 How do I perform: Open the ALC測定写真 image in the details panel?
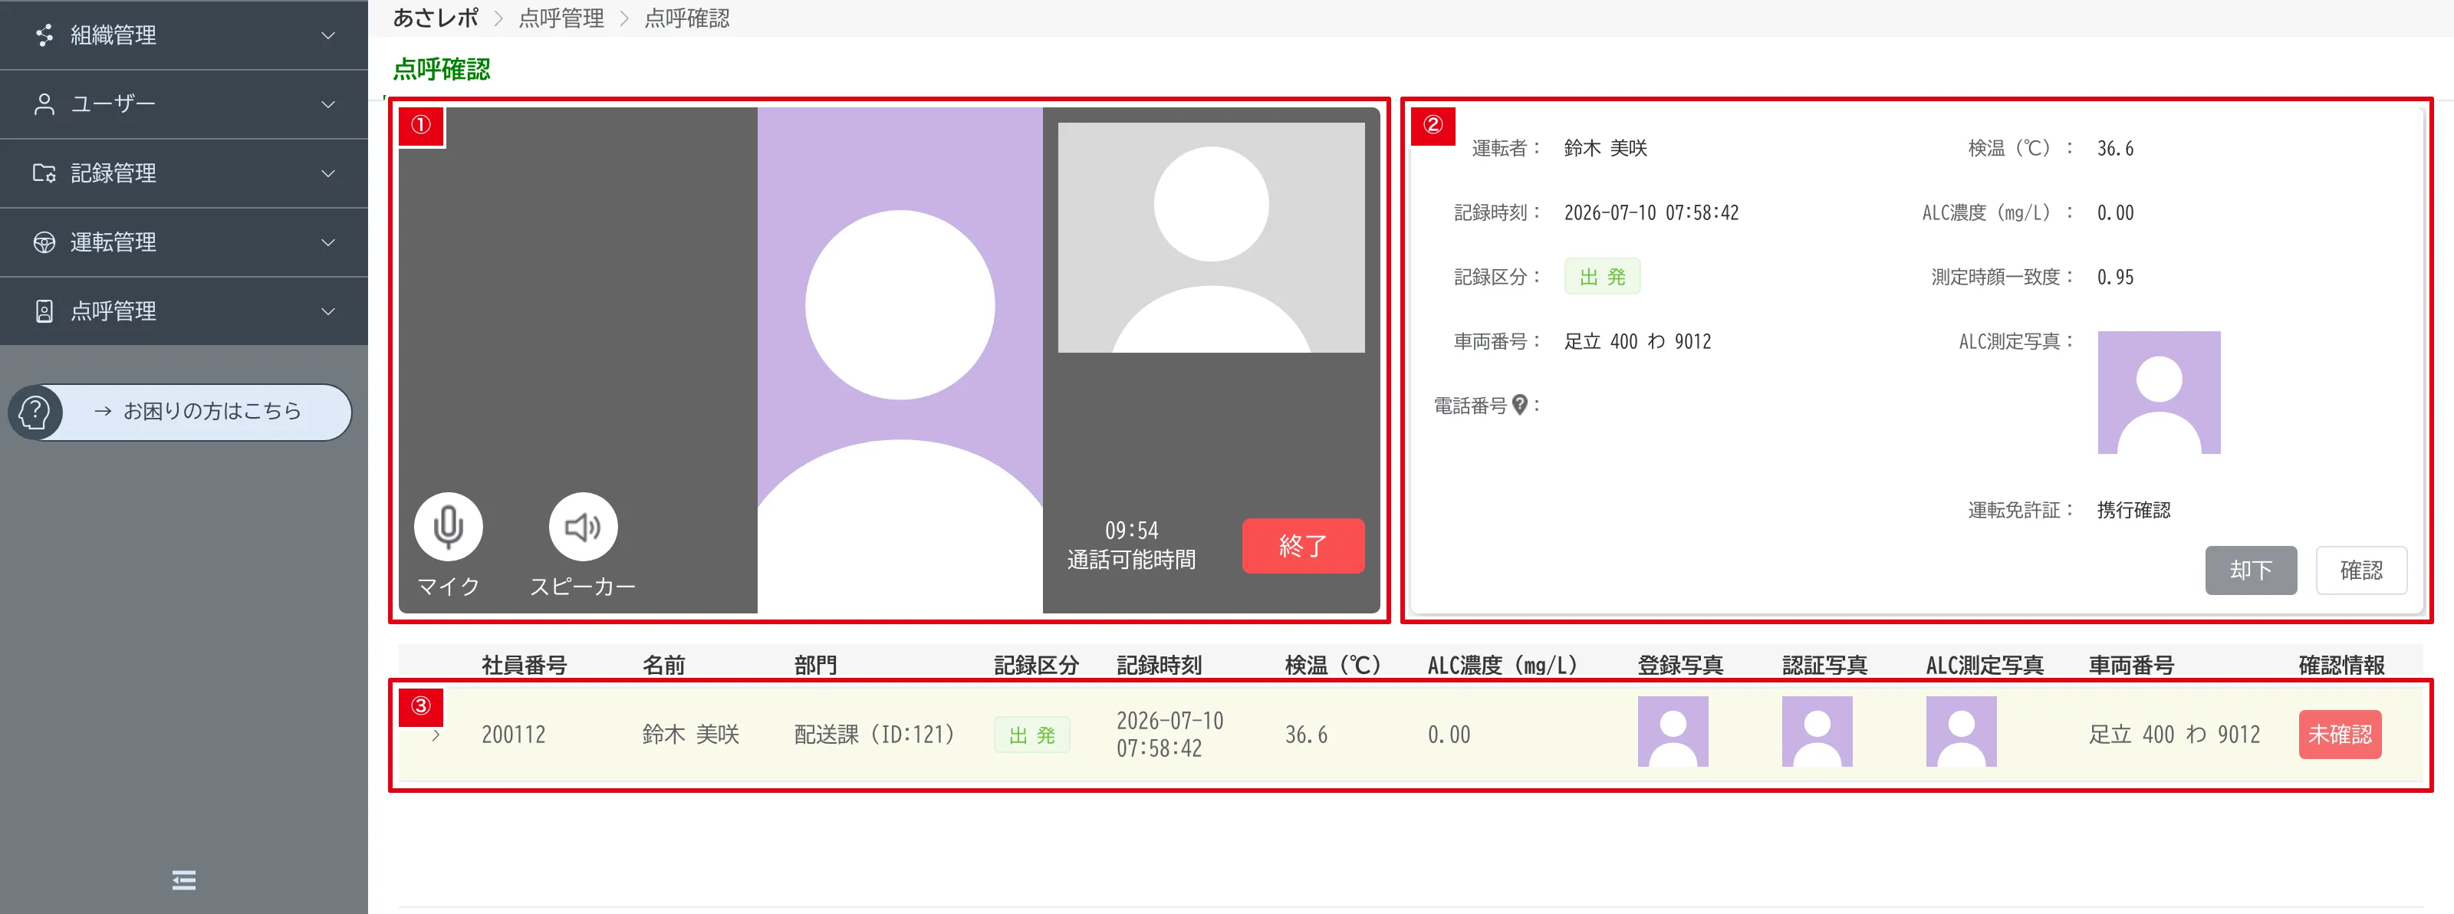pos(2159,393)
